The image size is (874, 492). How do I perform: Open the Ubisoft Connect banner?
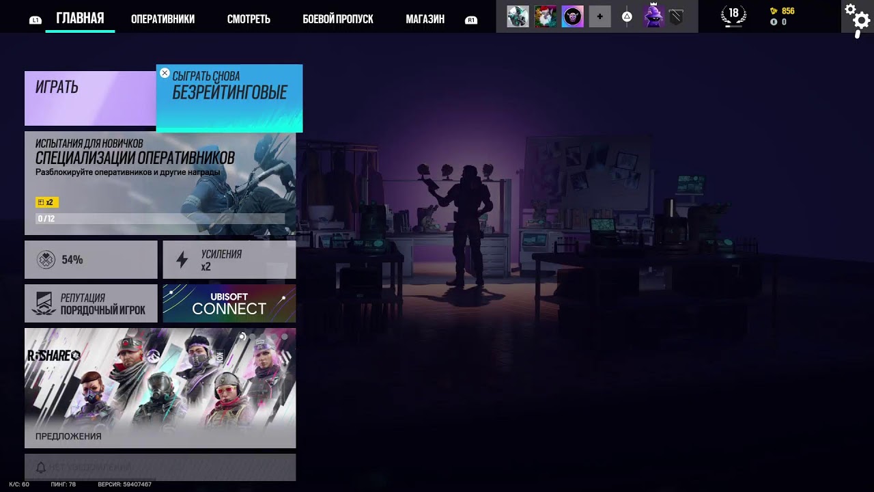click(229, 303)
